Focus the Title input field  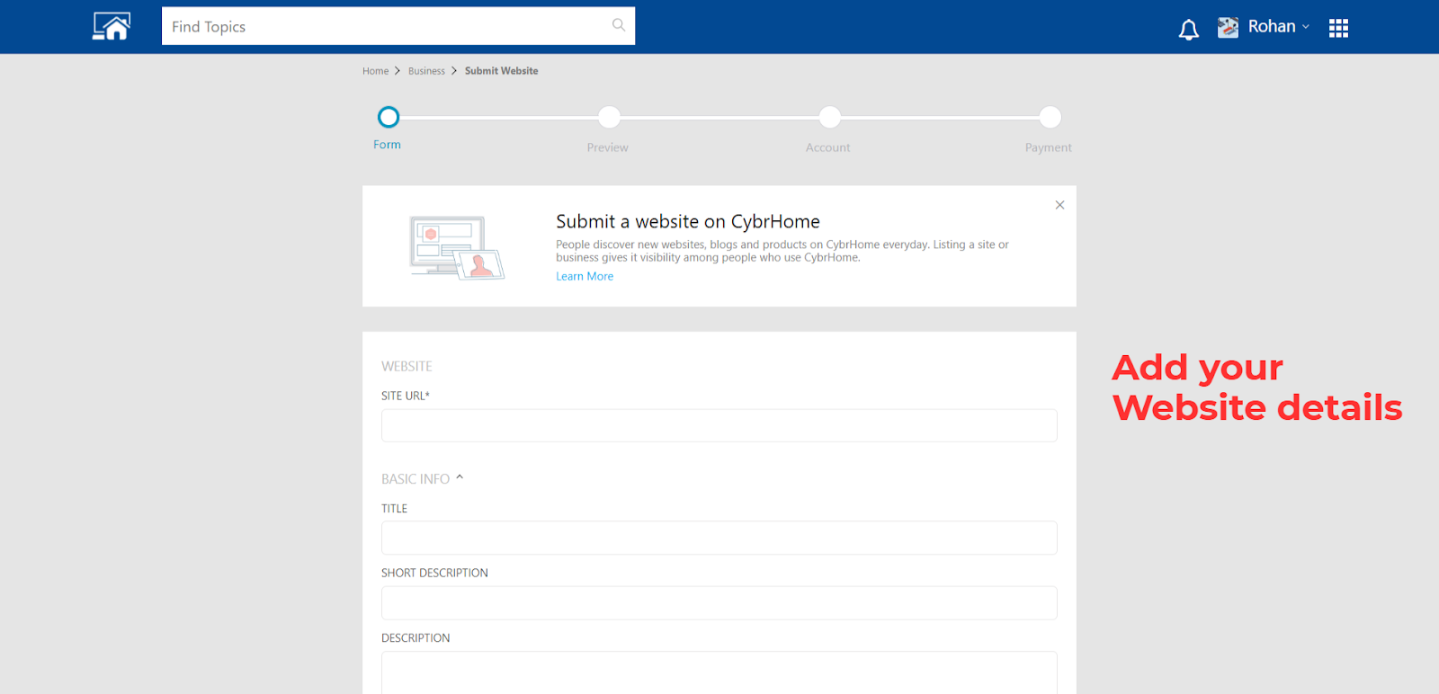[x=719, y=538]
